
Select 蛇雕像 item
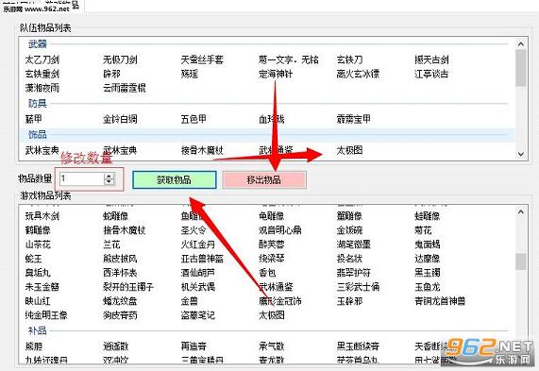[x=115, y=216]
